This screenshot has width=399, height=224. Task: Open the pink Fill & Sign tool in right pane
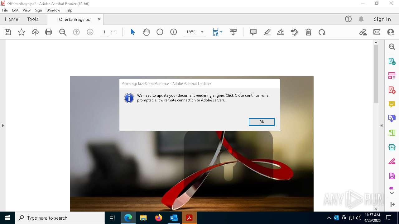tap(392, 161)
